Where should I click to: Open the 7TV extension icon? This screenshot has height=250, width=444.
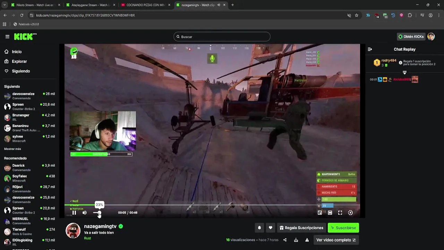pos(368,15)
